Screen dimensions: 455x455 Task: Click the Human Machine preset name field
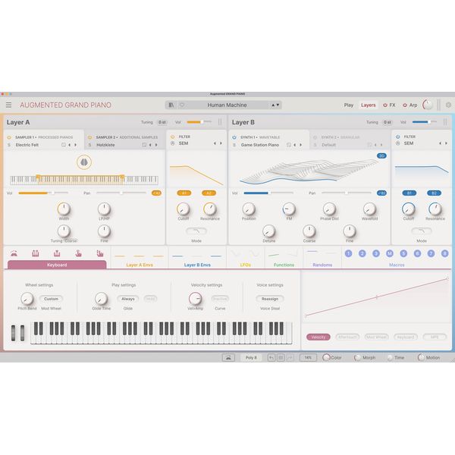(x=227, y=105)
